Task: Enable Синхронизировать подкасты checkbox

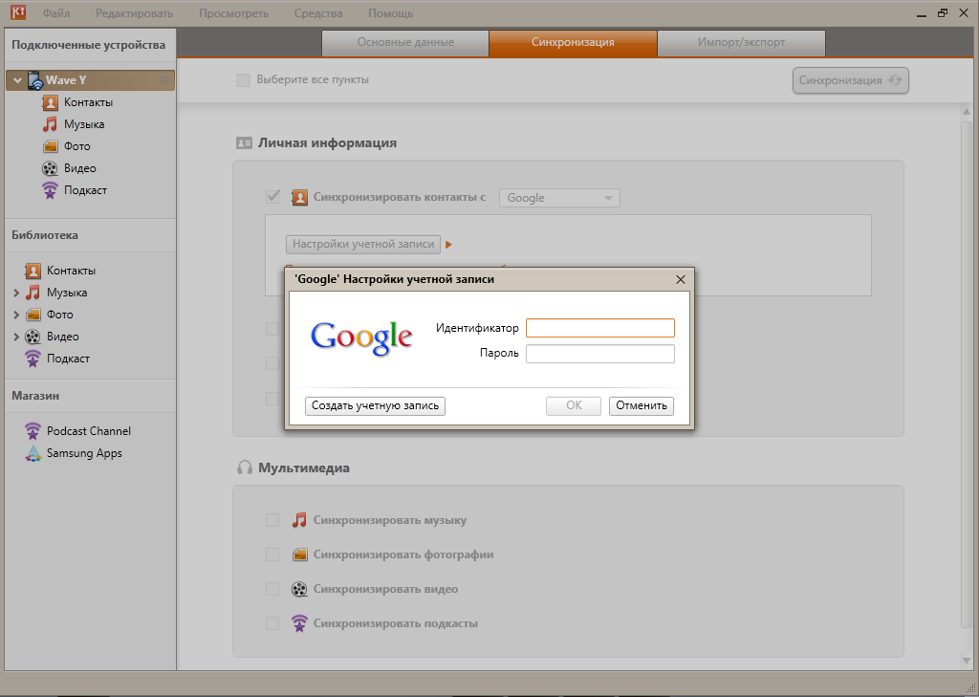Action: [x=272, y=622]
